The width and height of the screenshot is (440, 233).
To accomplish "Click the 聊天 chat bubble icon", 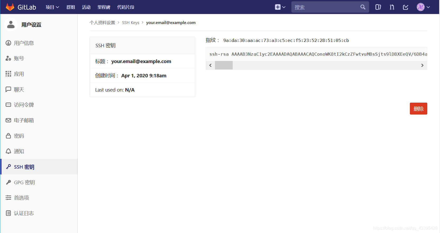I will (x=8, y=89).
